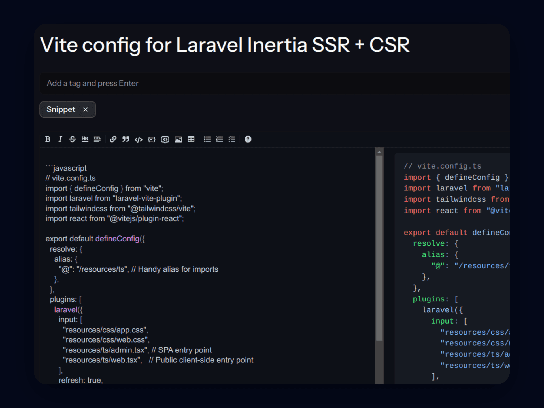544x408 pixels.
Task: Insert a blockquote
Action: point(126,139)
